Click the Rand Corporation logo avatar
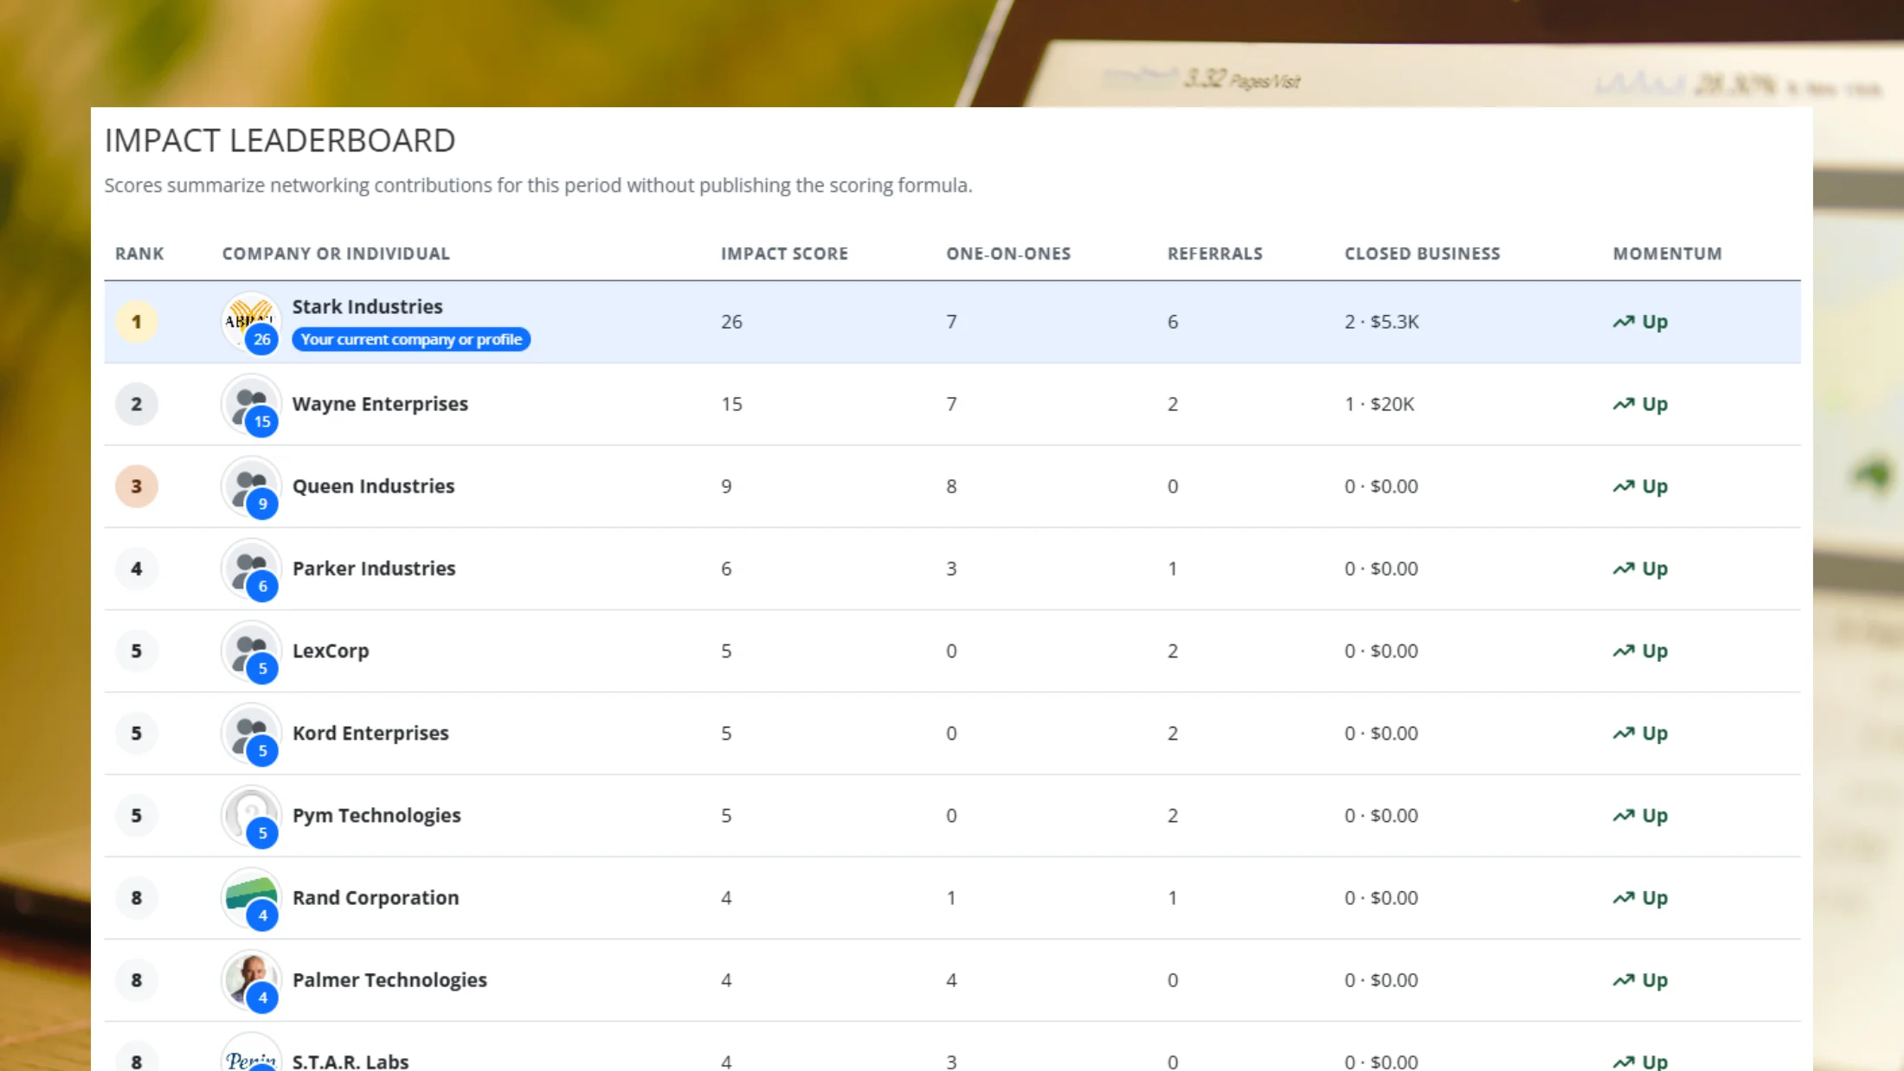The width and height of the screenshot is (1904, 1071). [251, 897]
